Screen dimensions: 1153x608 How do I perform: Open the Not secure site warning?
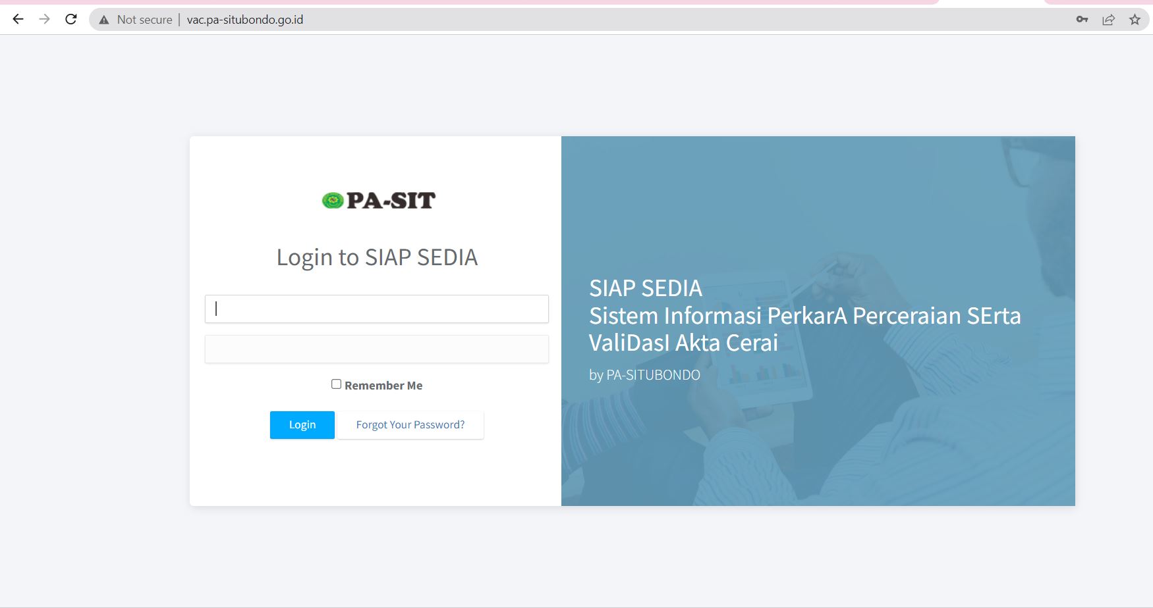pos(136,20)
